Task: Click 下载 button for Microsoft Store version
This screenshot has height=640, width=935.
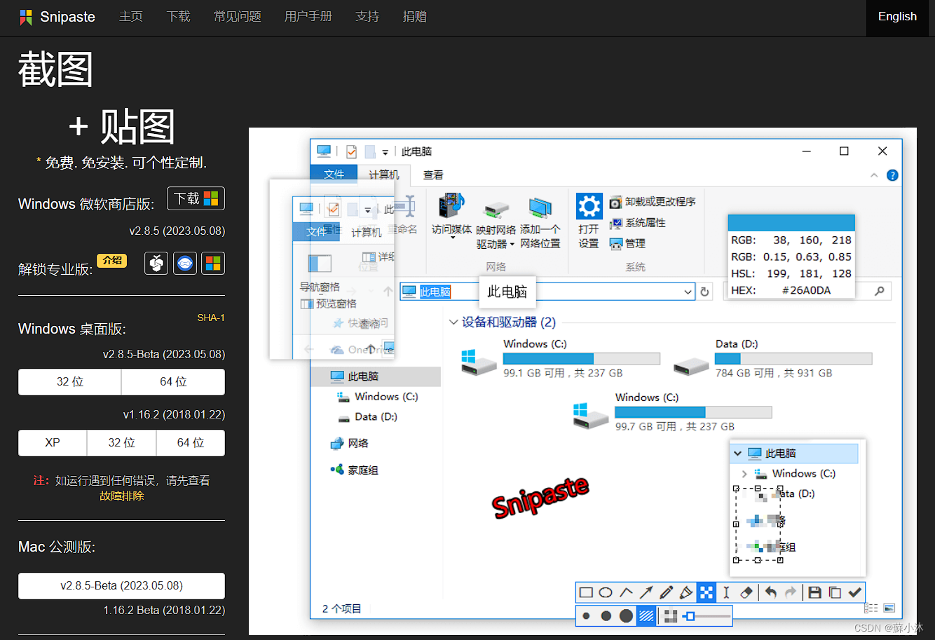Action: [196, 198]
